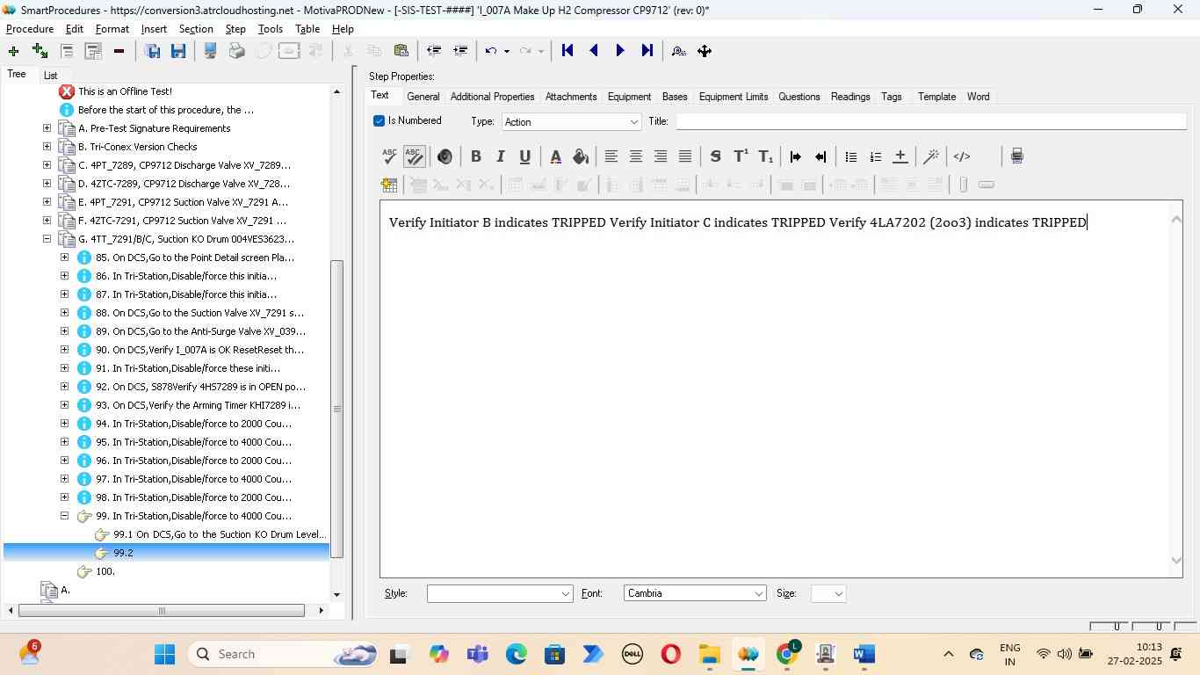
Task: Select step 100 in the tree
Action: point(105,571)
